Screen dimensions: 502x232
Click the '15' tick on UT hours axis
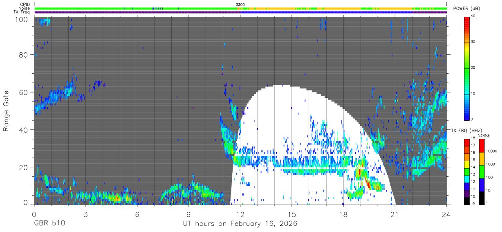coord(292,214)
